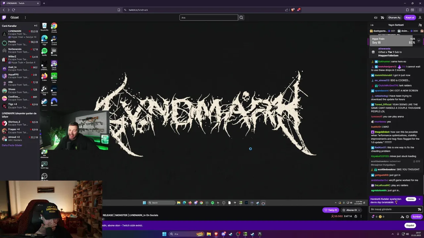
Task: Open the channel points and moderation sword icon
Action: coord(402,217)
